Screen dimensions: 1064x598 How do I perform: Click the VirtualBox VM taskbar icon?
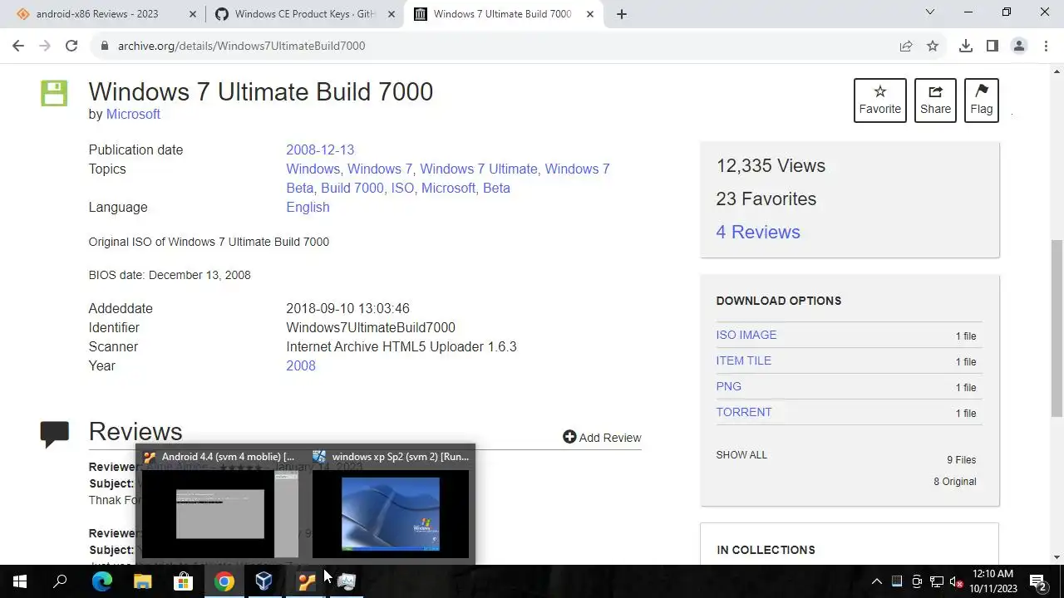coord(306,581)
